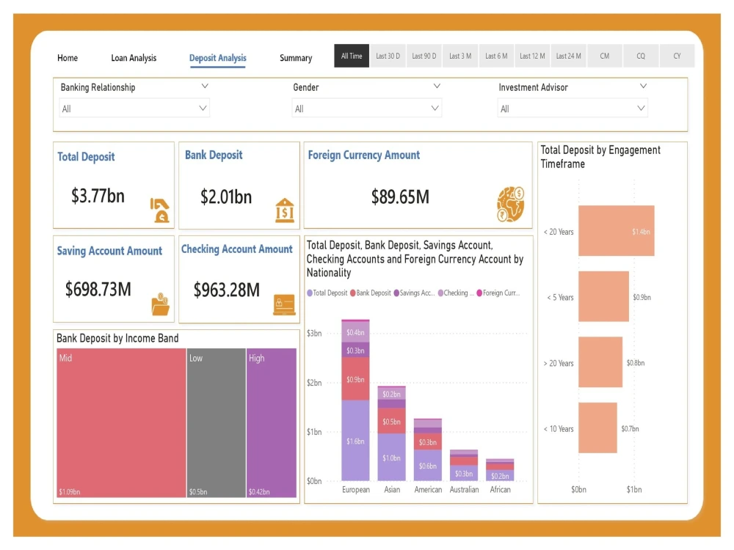Image resolution: width=734 pixels, height=550 pixels.
Task: Click the laptop icon on Checking Account Amount card
Action: point(284,303)
